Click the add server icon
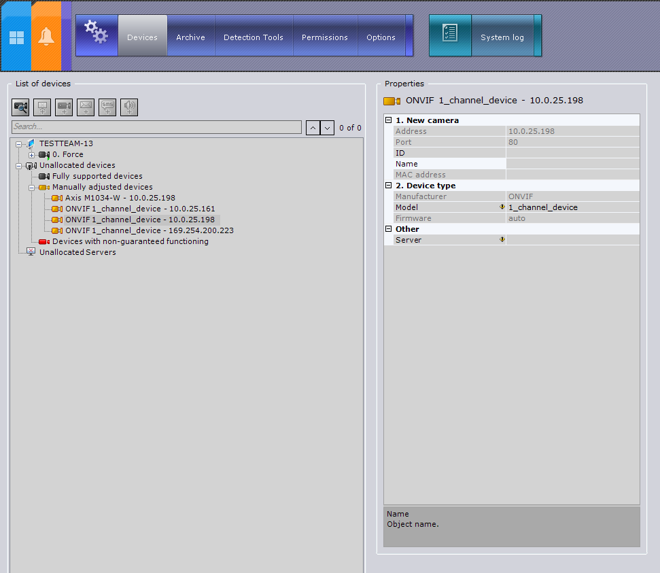Screen dimensions: 660x573 click(42, 107)
